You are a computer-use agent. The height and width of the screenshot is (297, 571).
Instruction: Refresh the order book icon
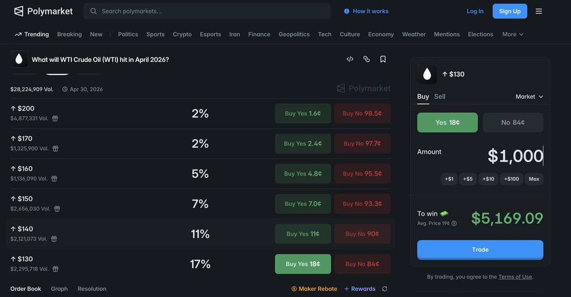(384, 289)
